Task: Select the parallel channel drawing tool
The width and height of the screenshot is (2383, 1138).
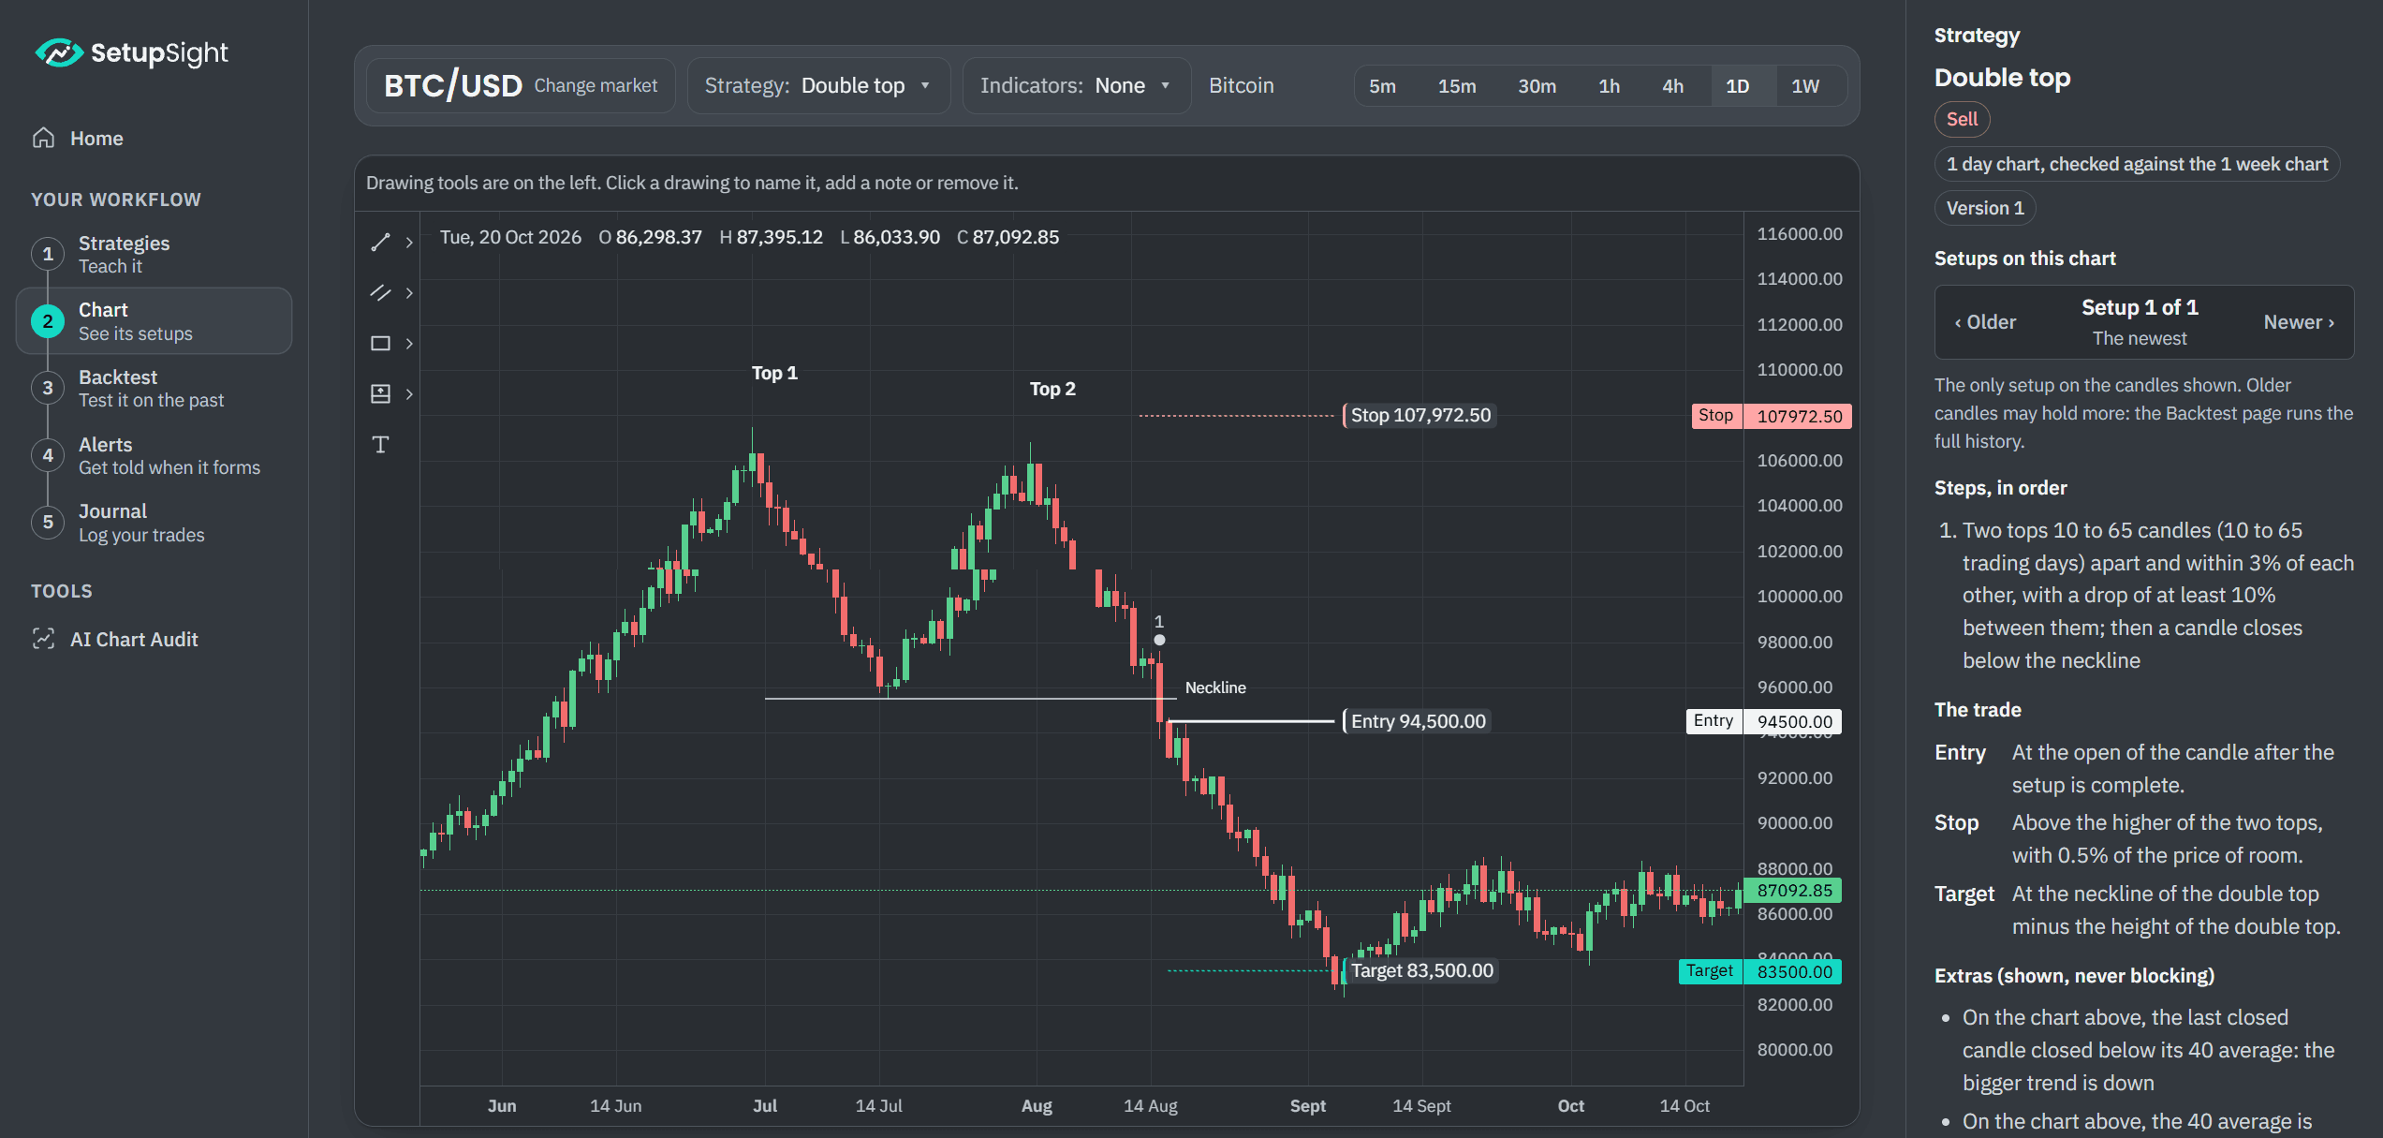Action: click(380, 292)
